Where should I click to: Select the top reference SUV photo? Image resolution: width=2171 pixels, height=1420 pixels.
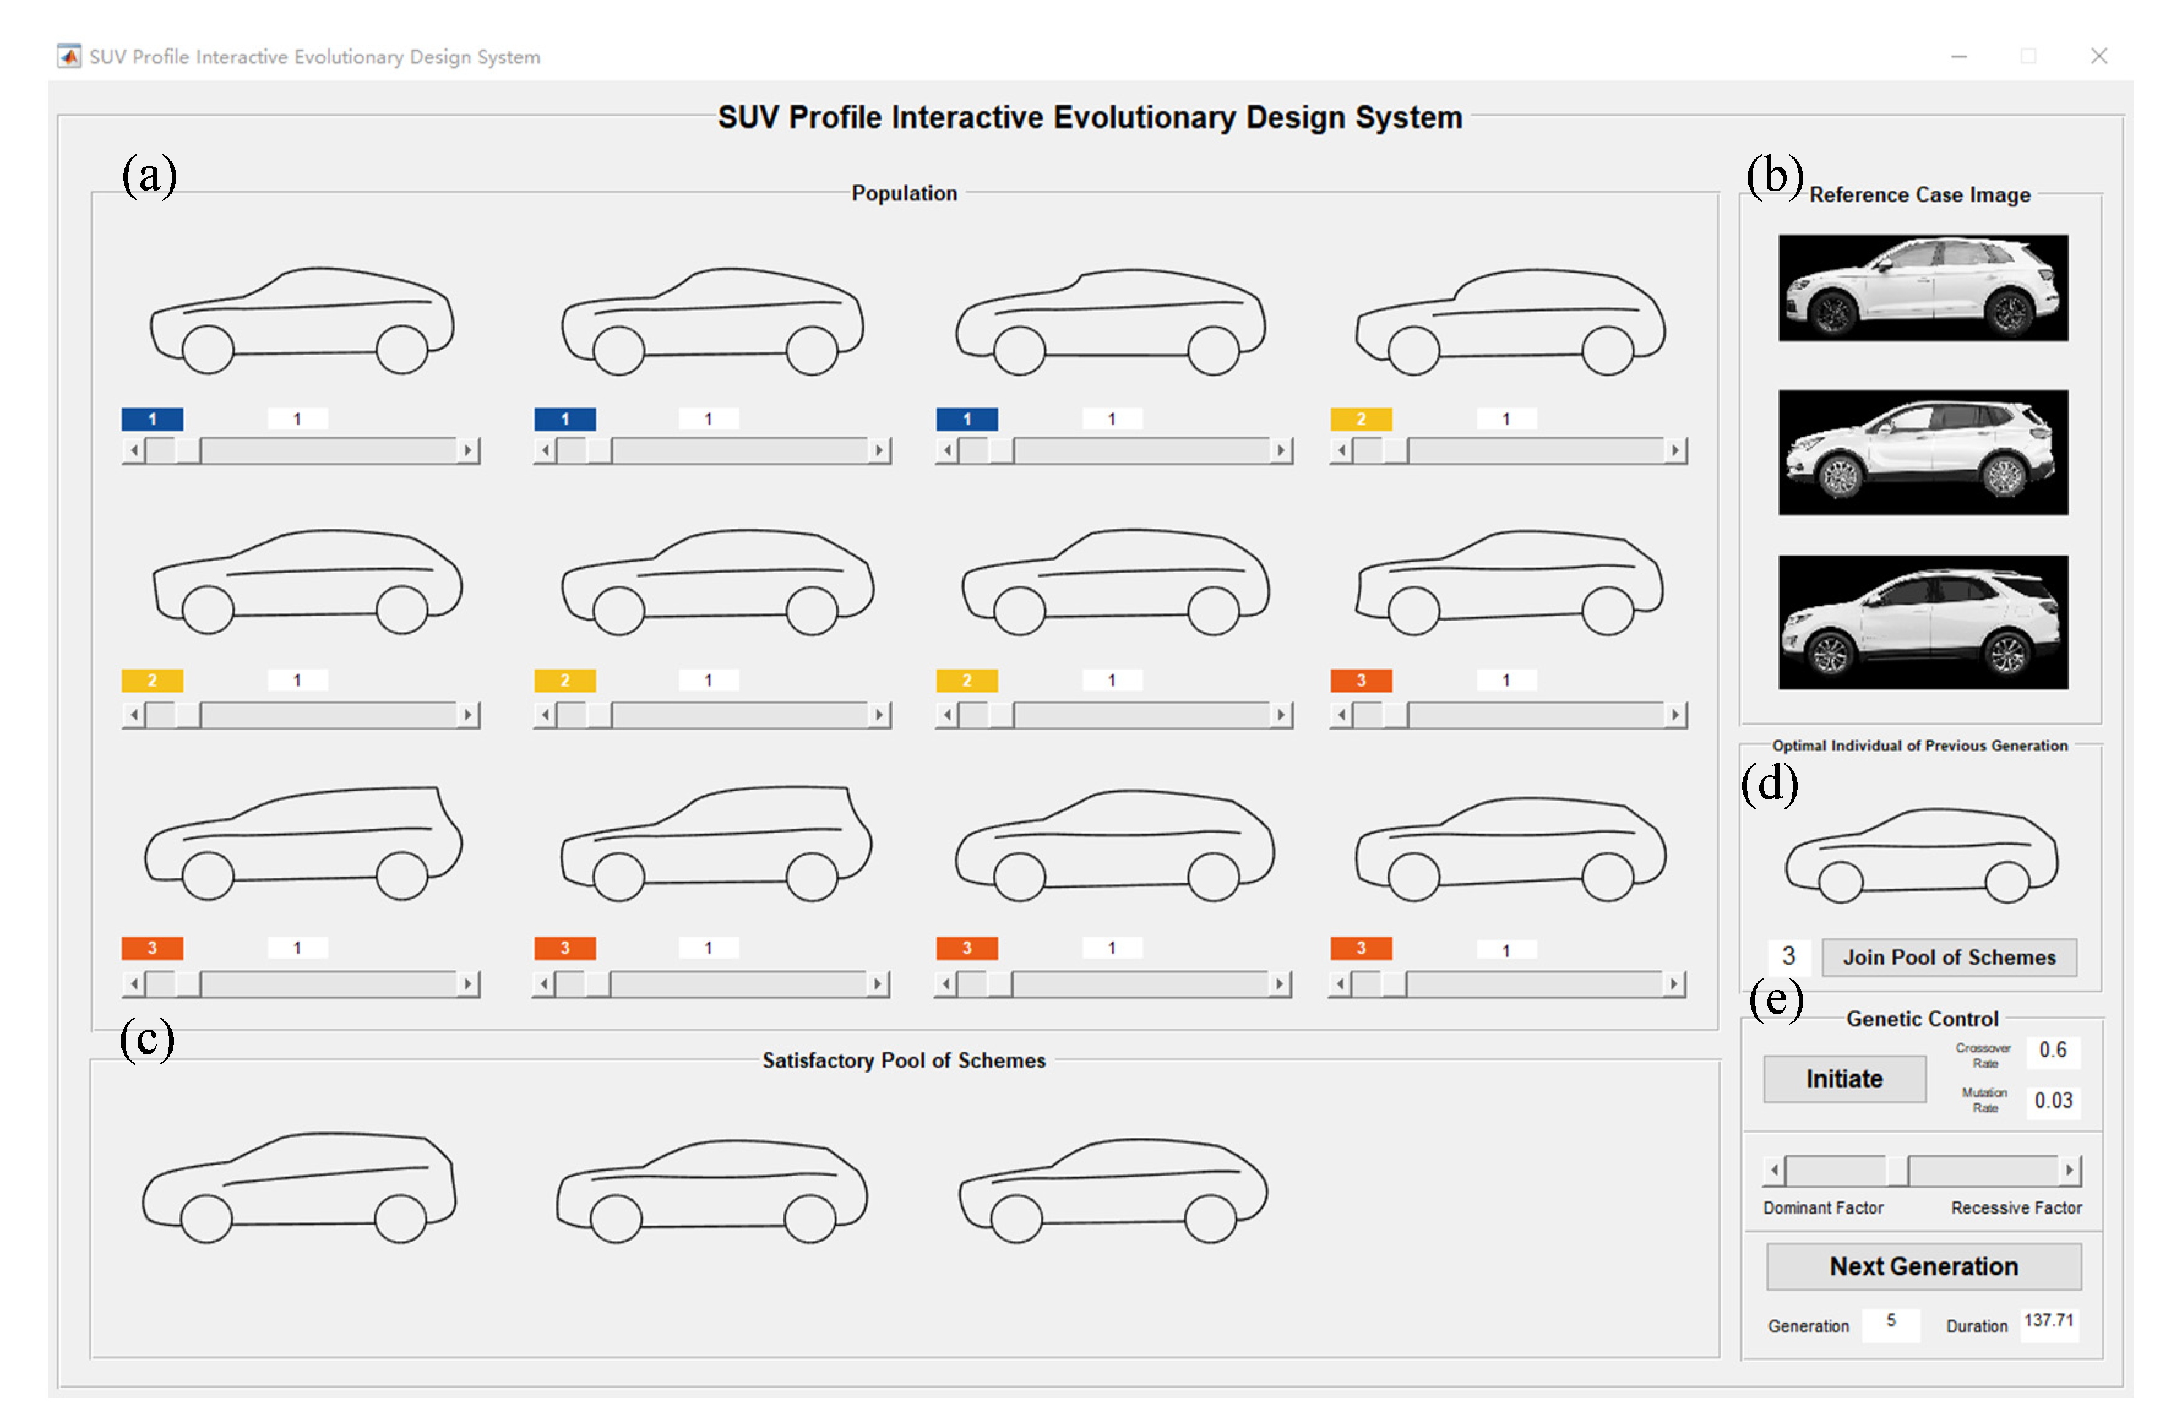1922,287
